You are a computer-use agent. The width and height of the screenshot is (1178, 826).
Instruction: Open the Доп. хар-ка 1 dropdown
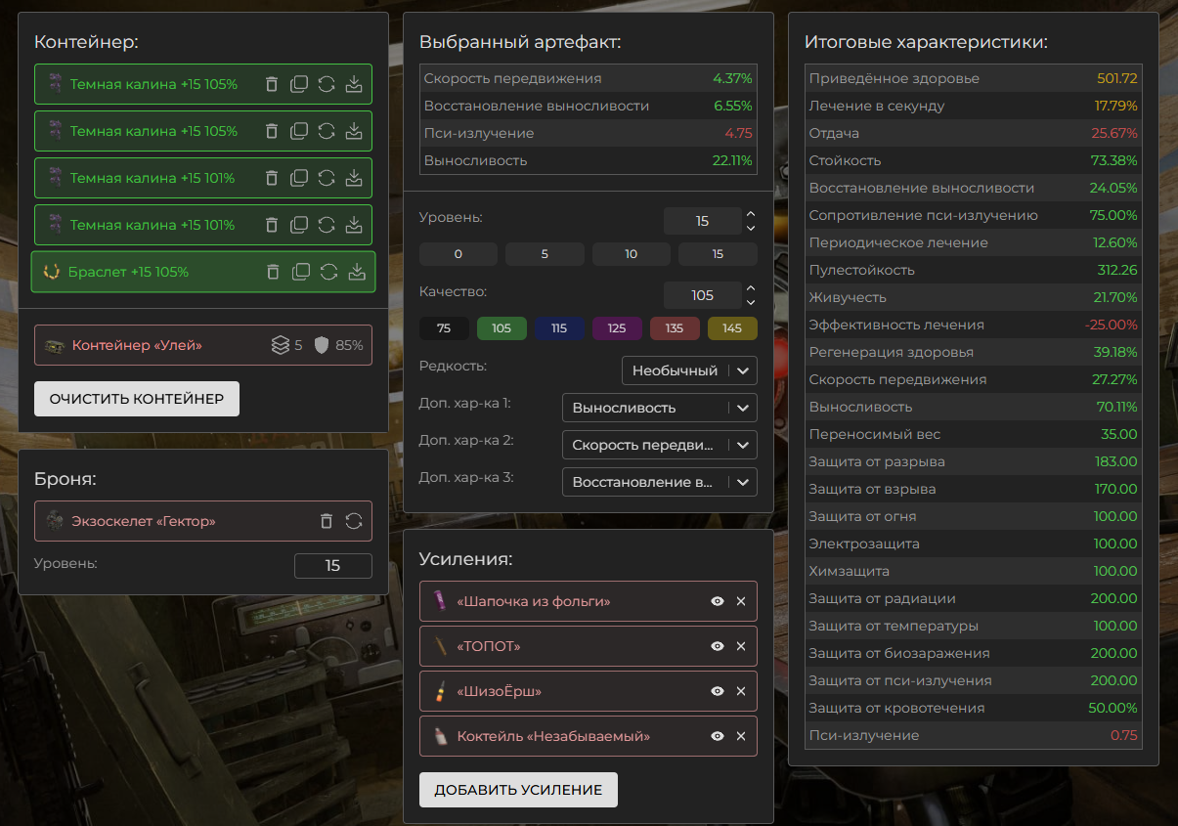coord(660,408)
